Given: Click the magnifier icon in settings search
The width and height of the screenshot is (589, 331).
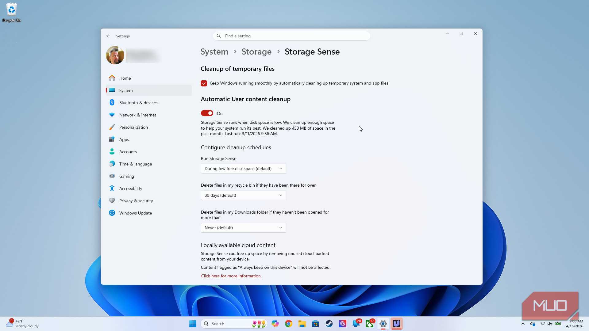Looking at the screenshot, I should click(219, 36).
